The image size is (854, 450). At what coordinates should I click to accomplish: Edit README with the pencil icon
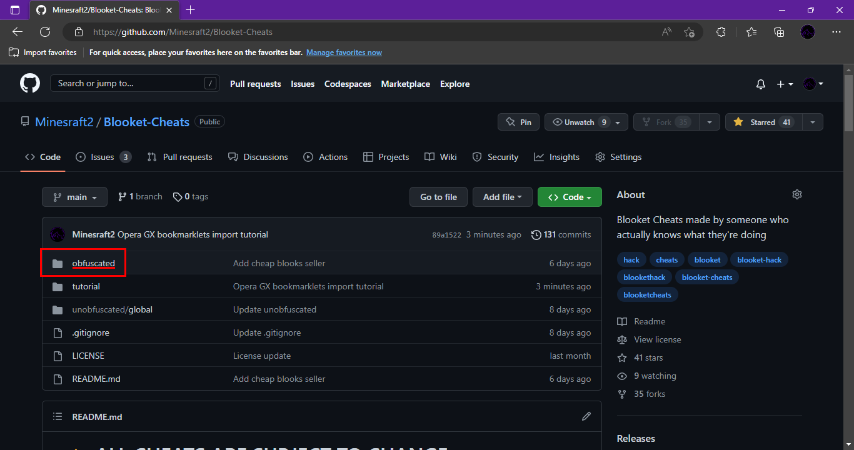586,416
